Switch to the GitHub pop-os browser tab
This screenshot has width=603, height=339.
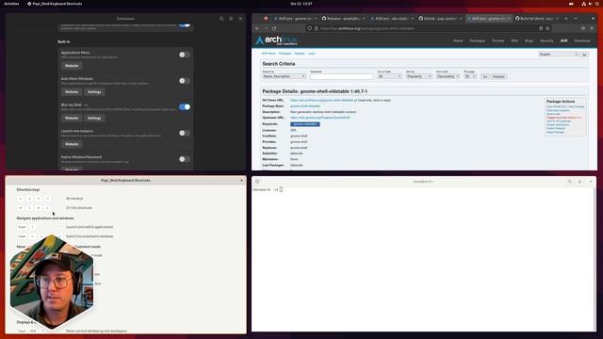pos(440,19)
